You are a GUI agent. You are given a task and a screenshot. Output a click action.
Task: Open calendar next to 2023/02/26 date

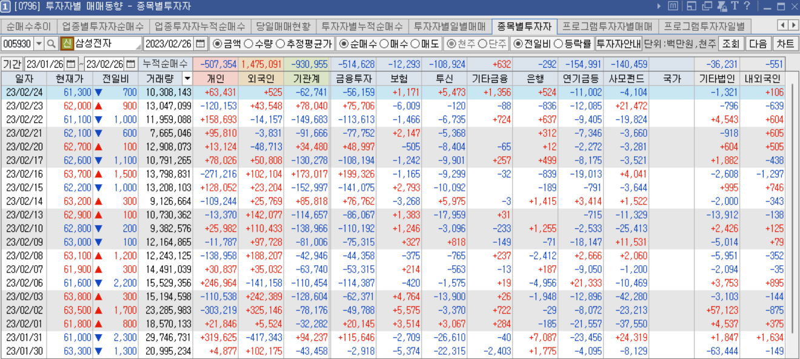[201, 44]
